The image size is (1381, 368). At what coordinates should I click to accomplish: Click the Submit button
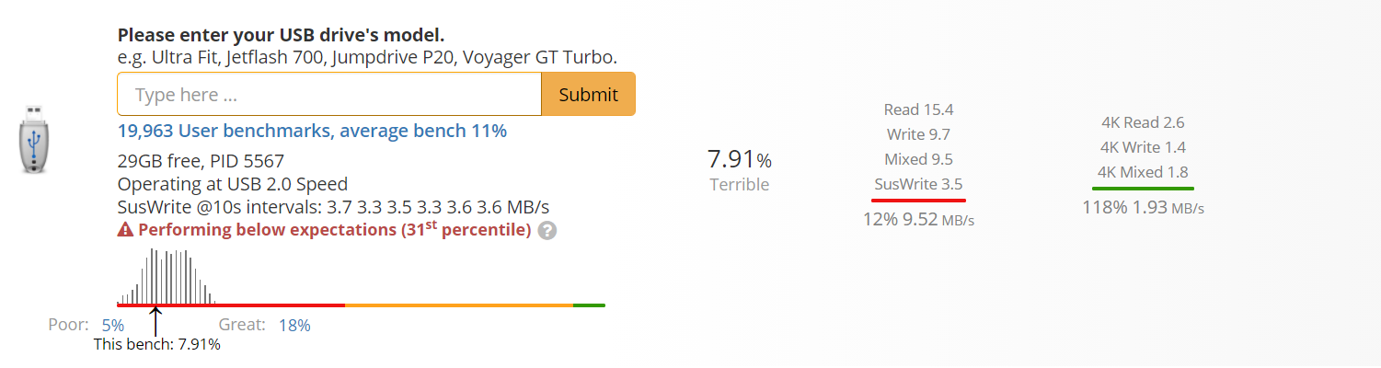click(588, 94)
